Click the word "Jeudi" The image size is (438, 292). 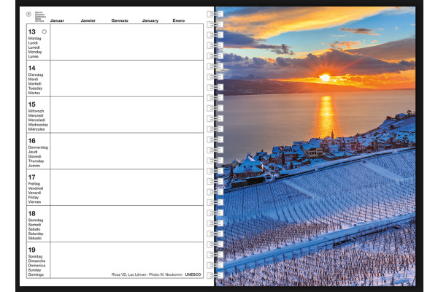pos(33,152)
